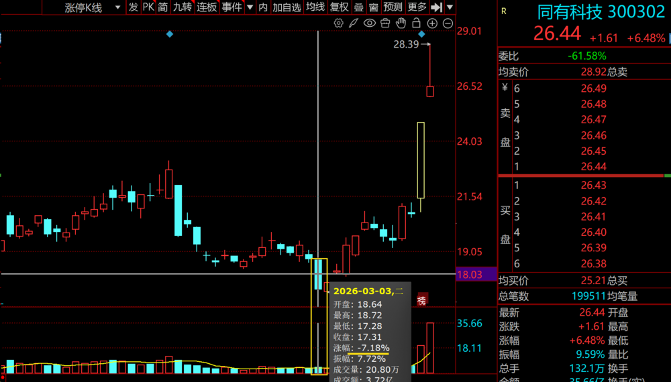Toggle the eye visibility icon
Viewport: 671px width, 382px height.
coord(369,23)
